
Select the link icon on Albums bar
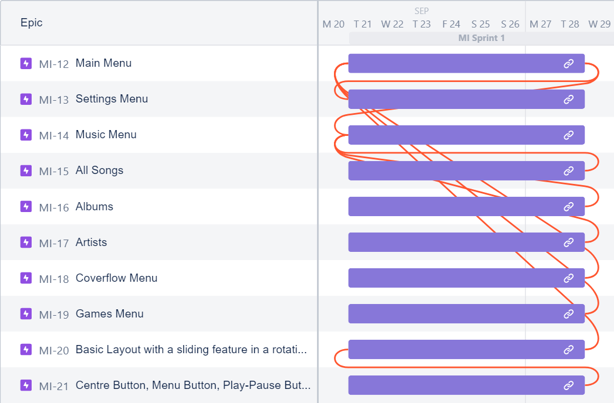point(568,206)
